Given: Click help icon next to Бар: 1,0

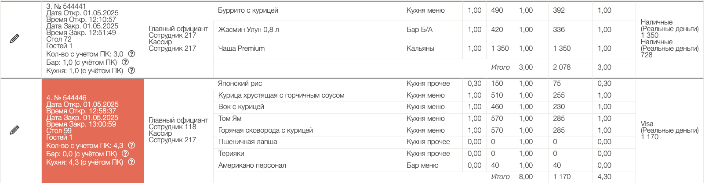Looking at the screenshot, I should coord(125,62).
